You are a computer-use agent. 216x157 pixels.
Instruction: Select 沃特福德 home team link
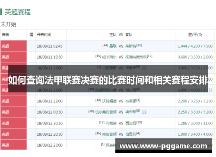(x=109, y=101)
